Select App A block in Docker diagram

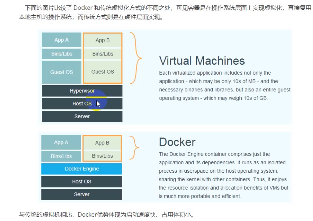pos(61,142)
